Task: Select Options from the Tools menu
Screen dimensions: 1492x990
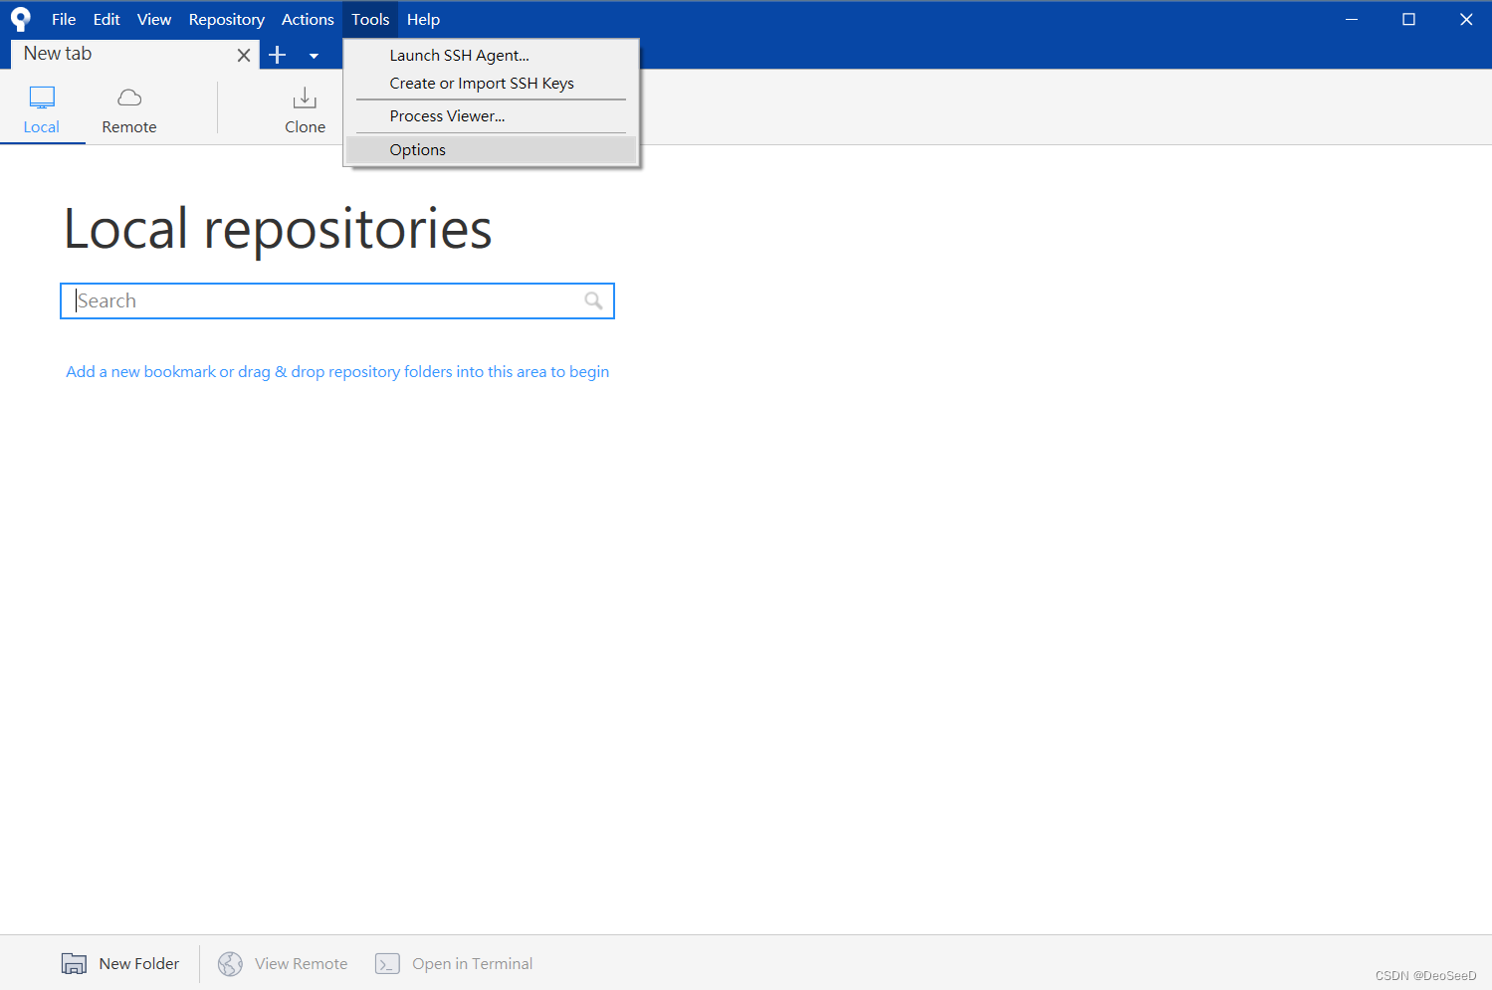Action: click(x=417, y=149)
